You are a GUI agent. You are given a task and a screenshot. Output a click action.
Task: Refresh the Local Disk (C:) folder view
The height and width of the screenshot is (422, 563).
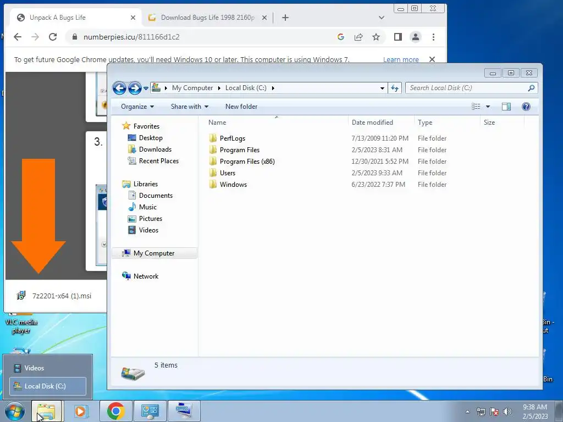click(395, 88)
